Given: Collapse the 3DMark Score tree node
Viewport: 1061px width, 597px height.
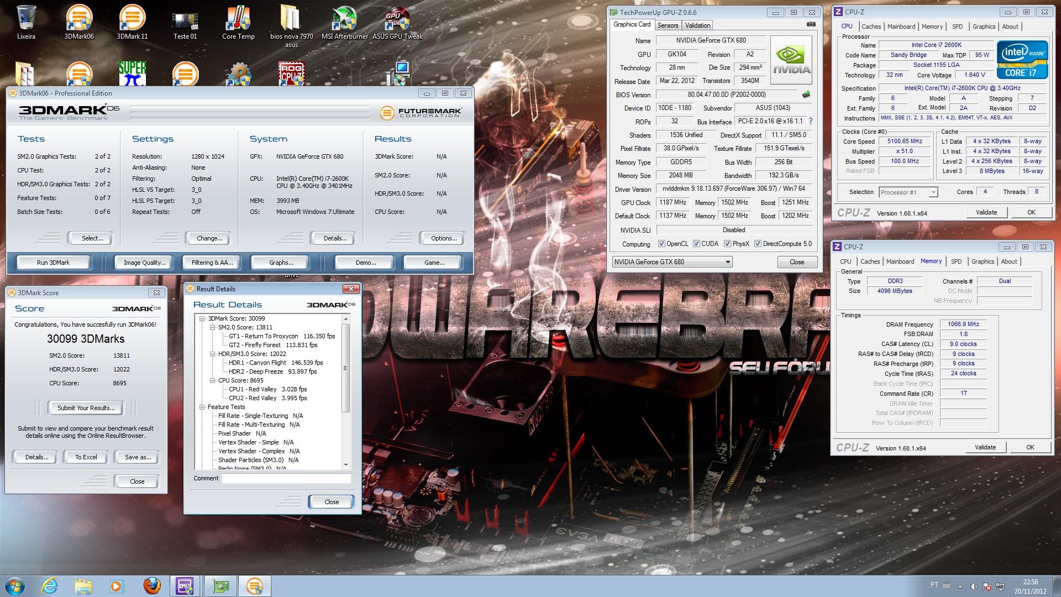Looking at the screenshot, I should pyautogui.click(x=203, y=318).
